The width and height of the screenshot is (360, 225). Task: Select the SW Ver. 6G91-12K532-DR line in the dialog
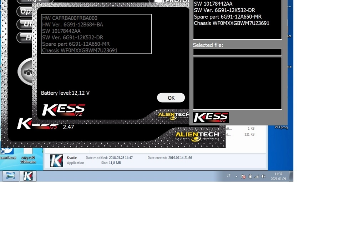coord(72,37)
